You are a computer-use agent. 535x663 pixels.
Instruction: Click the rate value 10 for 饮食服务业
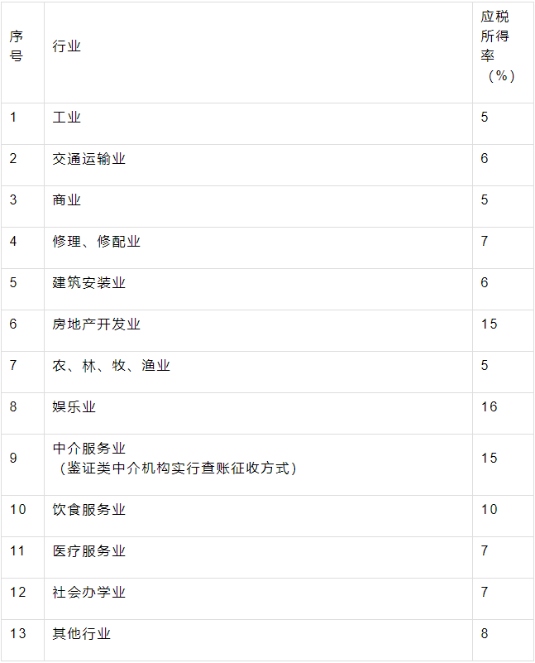[x=490, y=509]
